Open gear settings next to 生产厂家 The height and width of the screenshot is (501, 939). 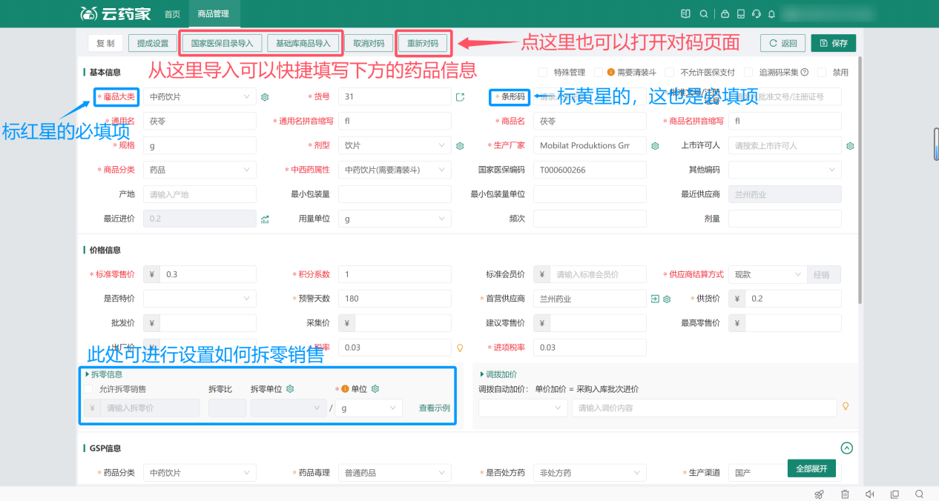(x=655, y=146)
